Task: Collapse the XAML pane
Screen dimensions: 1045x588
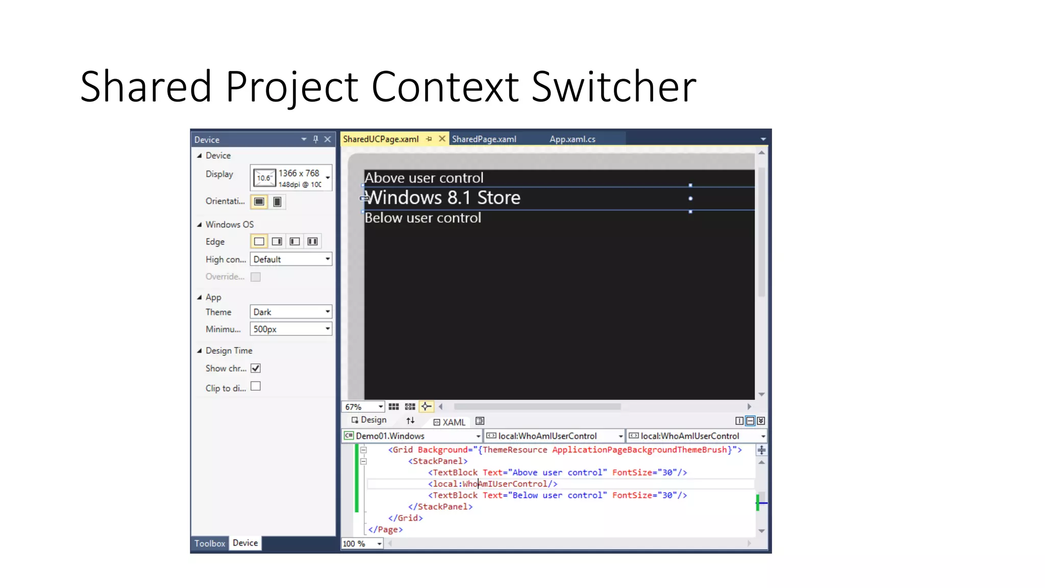Action: (761, 421)
